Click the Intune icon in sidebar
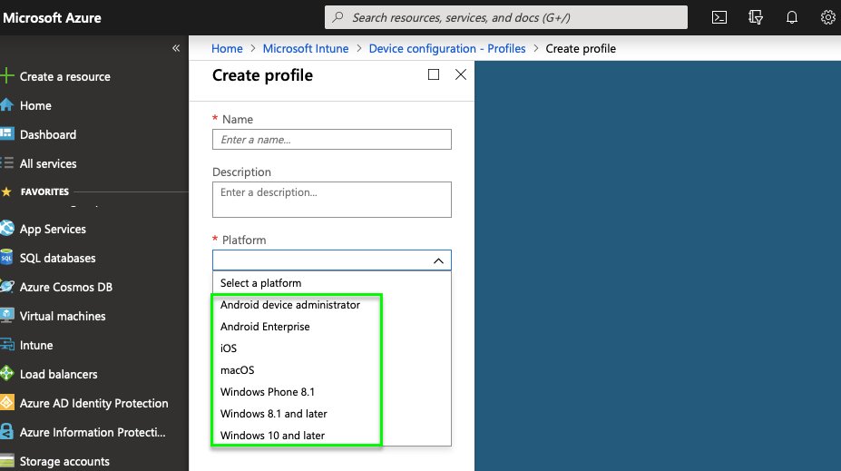The image size is (841, 471). click(7, 344)
